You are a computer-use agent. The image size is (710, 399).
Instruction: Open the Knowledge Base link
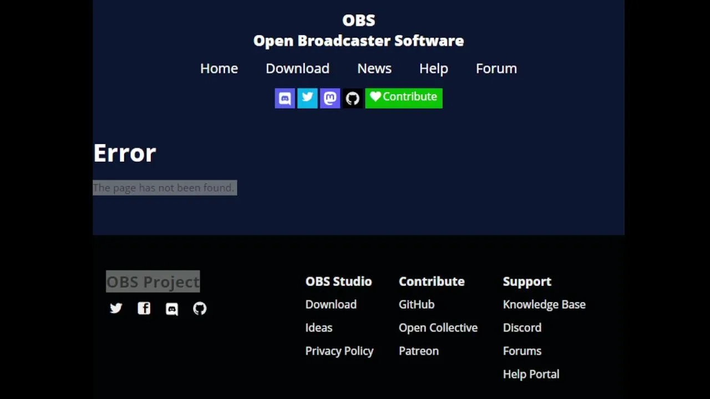pos(544,304)
